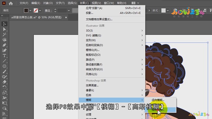Viewport: 212px width, 119px height.
Task: Open 文档栅格效果设置(E)...
Action: (x=112, y=19)
